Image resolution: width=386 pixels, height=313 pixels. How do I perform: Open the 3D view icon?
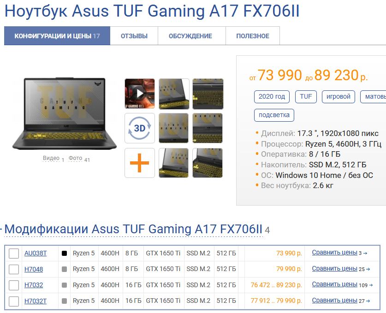(140, 128)
